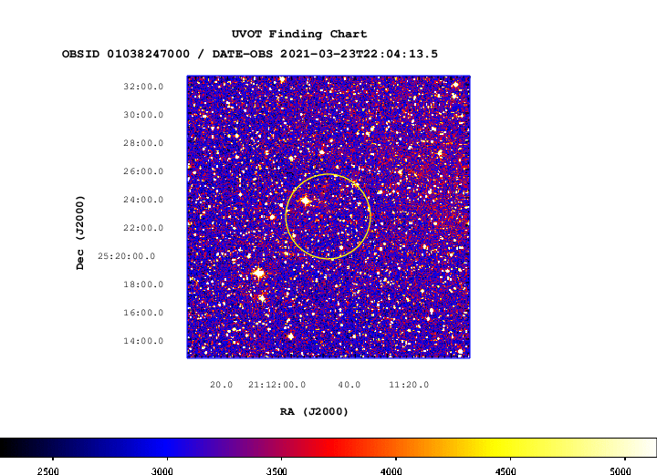The image size is (657, 475).
Task: Click the Dec axis label '22:00.0'
Action: [x=143, y=228]
